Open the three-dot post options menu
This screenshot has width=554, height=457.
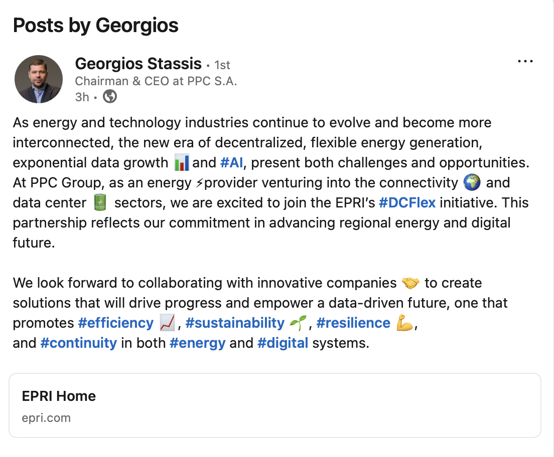click(525, 62)
